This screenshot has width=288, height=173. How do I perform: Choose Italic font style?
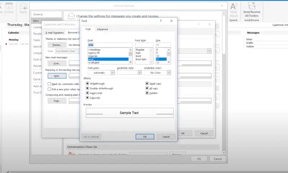(x=138, y=53)
